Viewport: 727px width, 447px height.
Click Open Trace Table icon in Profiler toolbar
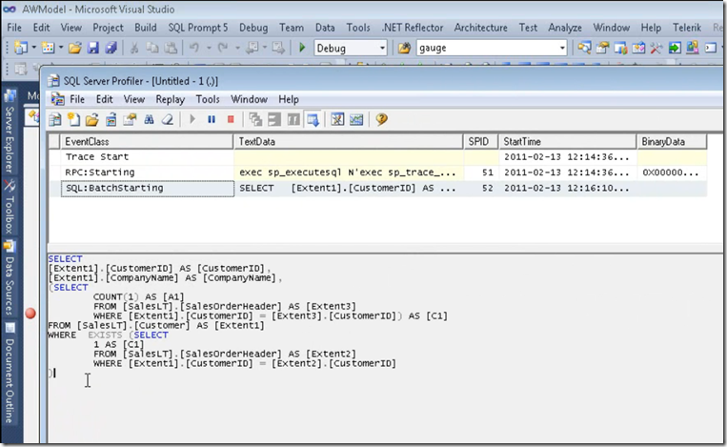[111, 120]
